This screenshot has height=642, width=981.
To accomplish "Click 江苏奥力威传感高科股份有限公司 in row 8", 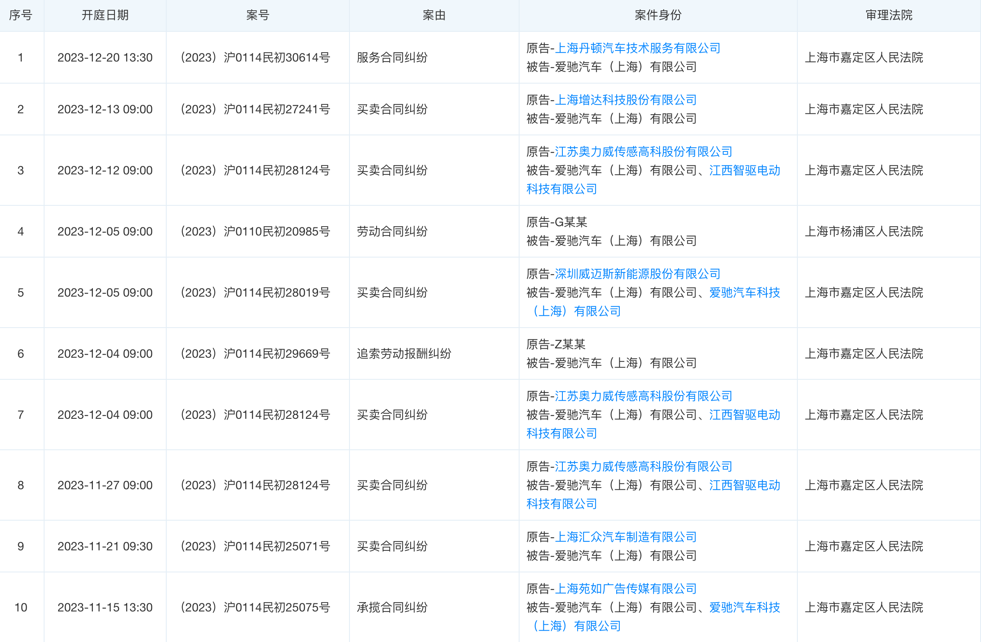I will coord(643,467).
